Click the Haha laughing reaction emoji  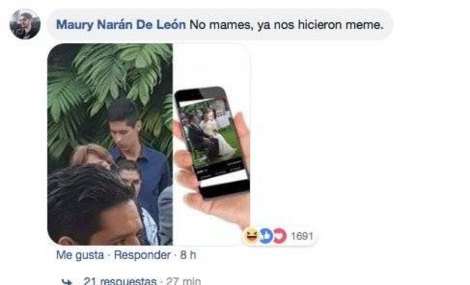point(251,236)
